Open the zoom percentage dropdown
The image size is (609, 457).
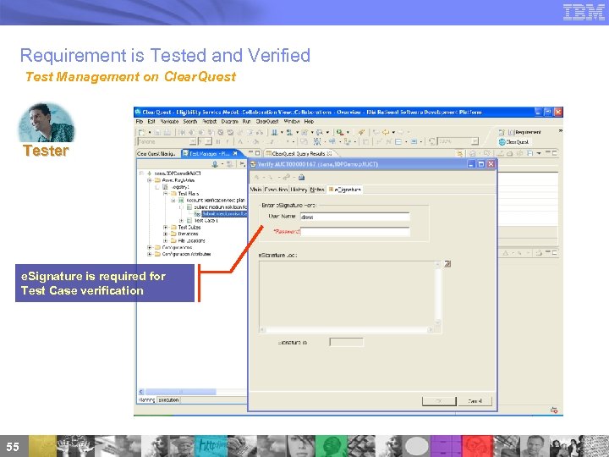coord(475,141)
